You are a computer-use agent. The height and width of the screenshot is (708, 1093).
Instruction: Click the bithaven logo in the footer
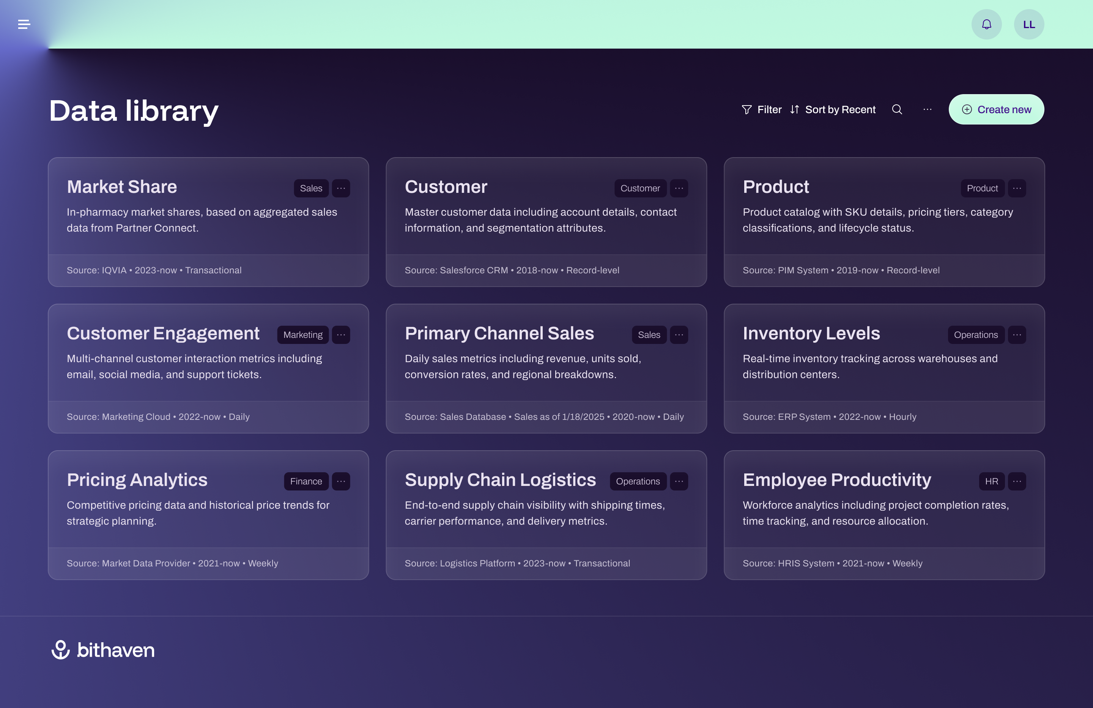click(x=103, y=650)
